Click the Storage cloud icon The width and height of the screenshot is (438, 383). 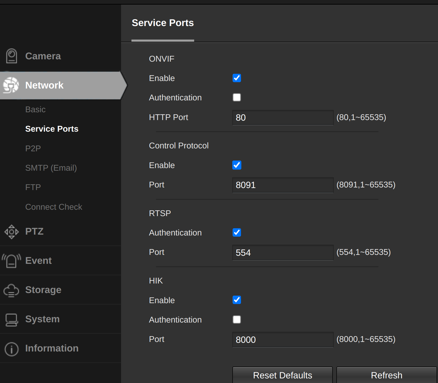click(11, 290)
